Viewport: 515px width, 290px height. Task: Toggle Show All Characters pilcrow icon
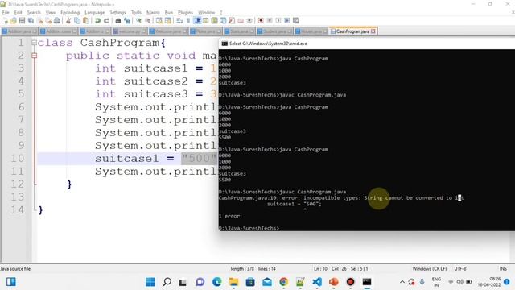point(188,20)
